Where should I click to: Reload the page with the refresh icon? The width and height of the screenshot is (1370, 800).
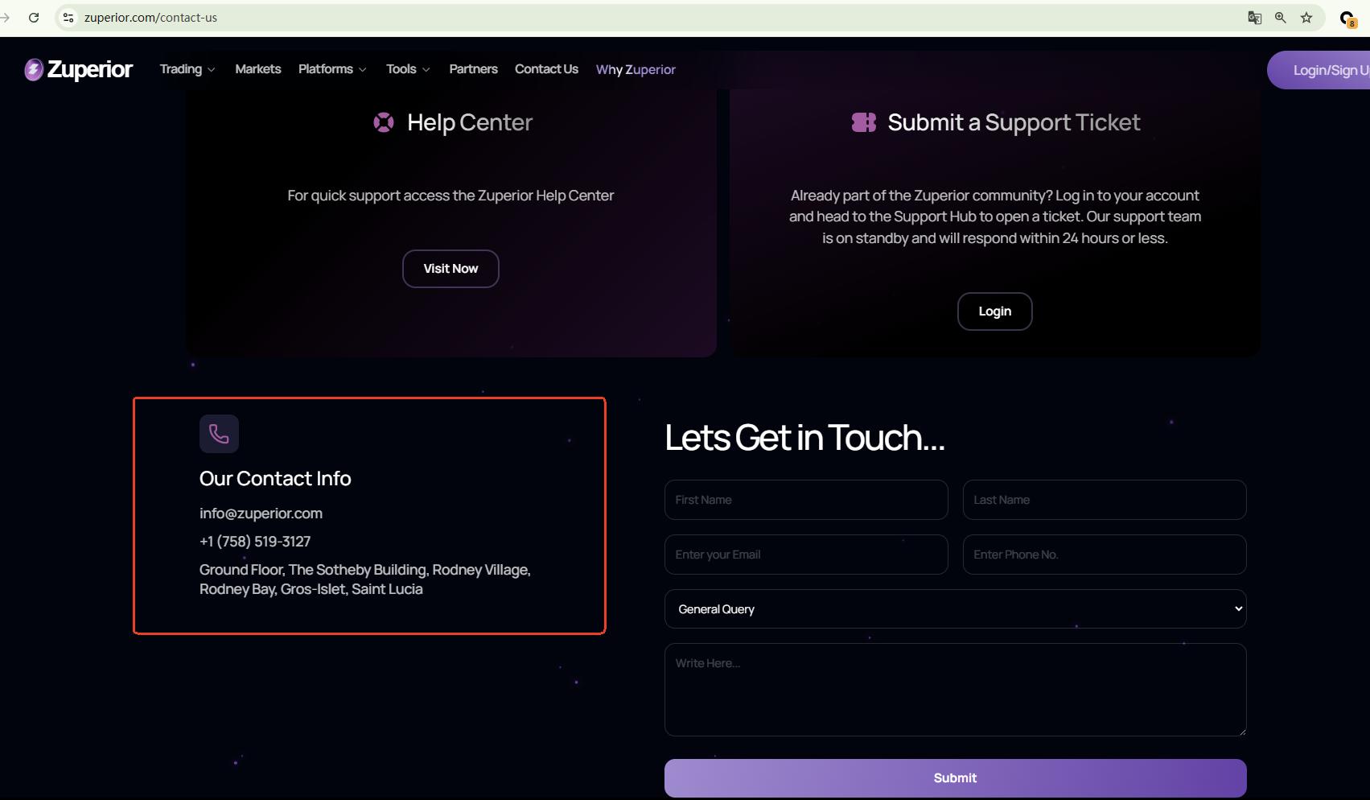point(34,18)
